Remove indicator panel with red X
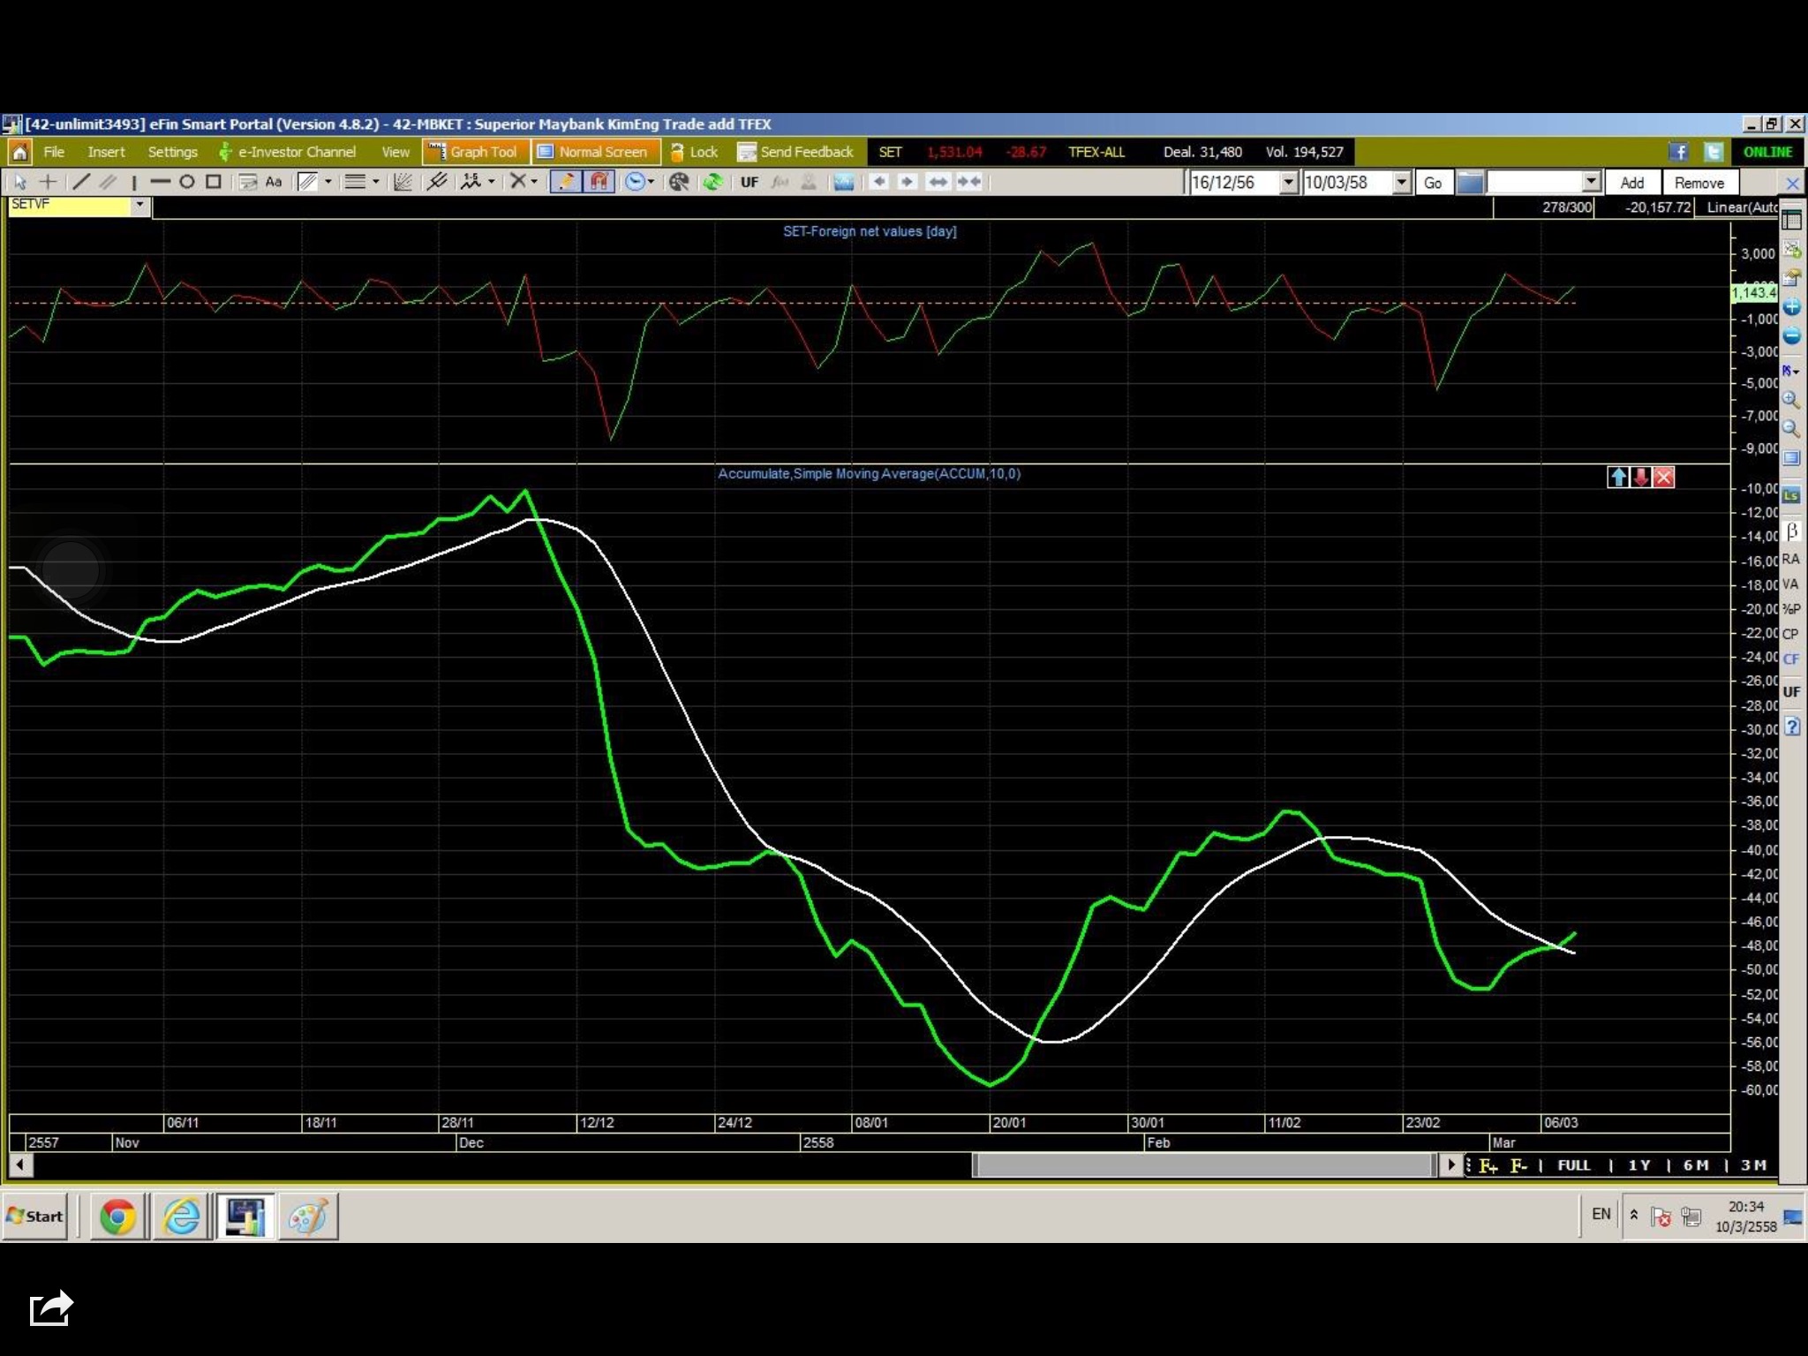The width and height of the screenshot is (1808, 1356). [1664, 478]
